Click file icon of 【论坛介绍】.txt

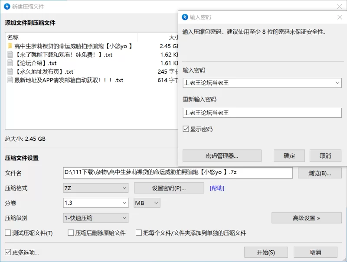[x=10, y=63]
